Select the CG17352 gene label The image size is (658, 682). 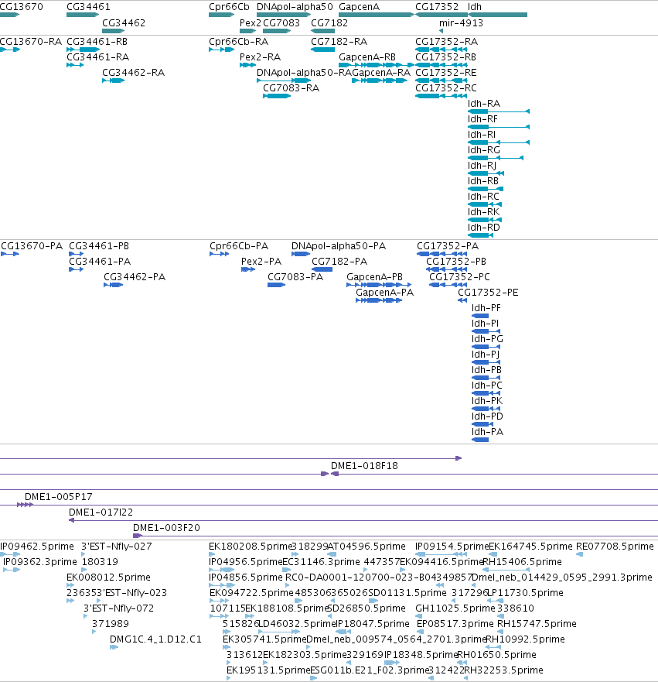tap(437, 7)
